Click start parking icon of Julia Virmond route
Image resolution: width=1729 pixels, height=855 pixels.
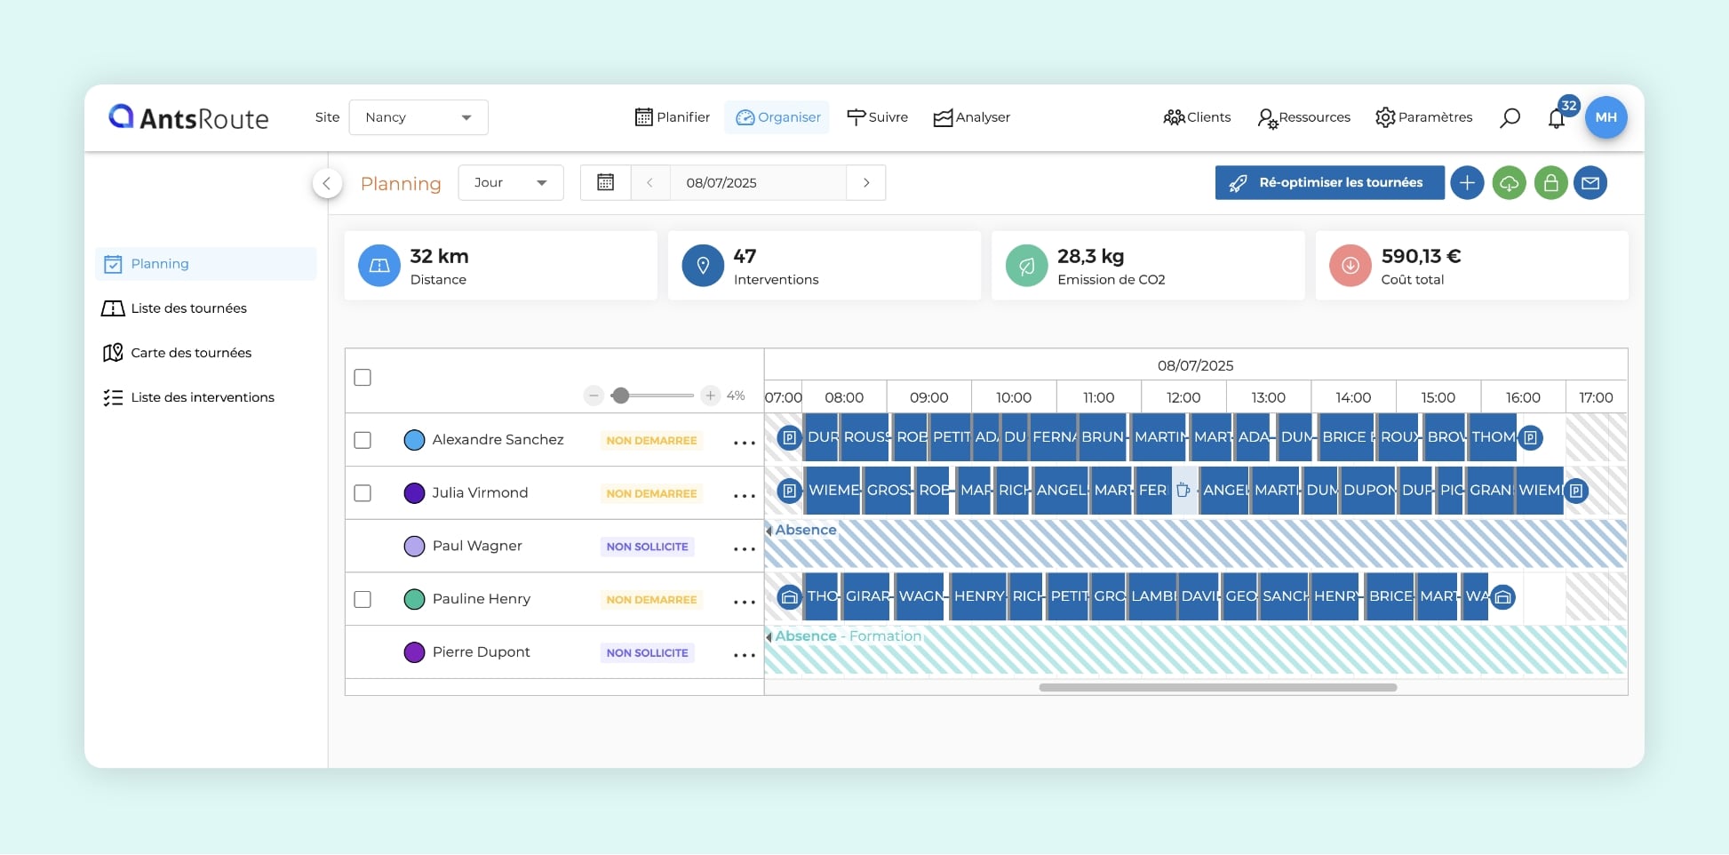[789, 491]
